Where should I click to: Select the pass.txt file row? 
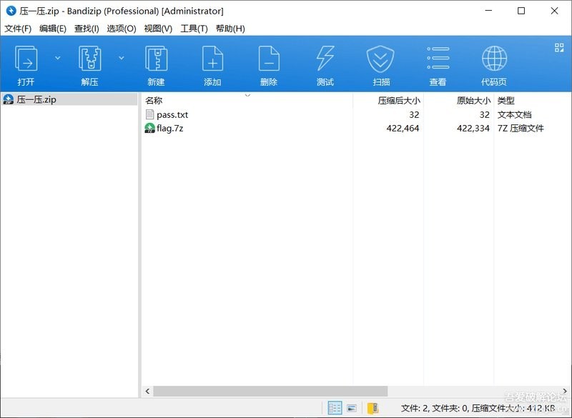coord(355,115)
